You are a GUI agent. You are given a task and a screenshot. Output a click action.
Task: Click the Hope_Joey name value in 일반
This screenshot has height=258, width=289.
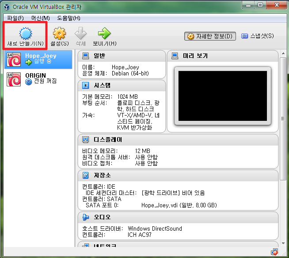click(125, 67)
